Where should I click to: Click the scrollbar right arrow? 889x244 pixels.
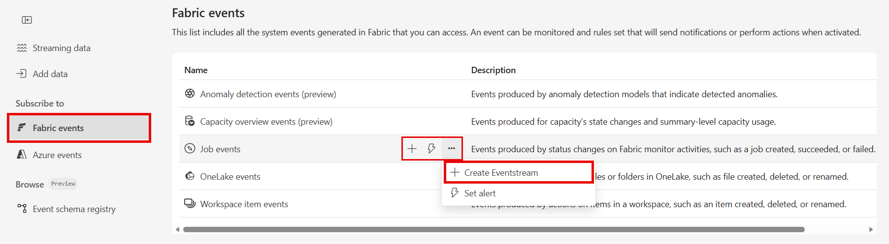click(871, 229)
